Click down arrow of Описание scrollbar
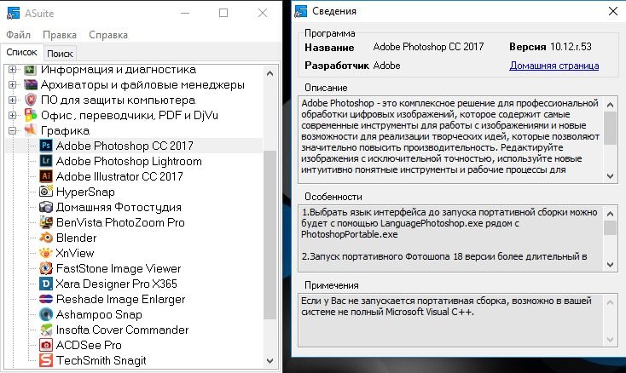This screenshot has height=373, width=626. pos(610,175)
